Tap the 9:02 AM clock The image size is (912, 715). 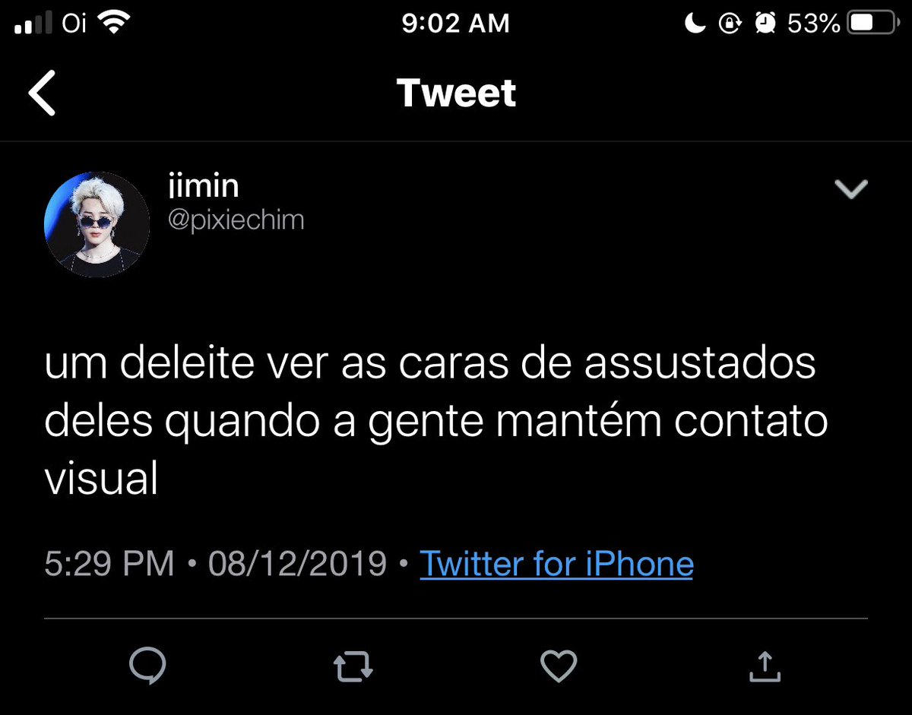pyautogui.click(x=455, y=24)
